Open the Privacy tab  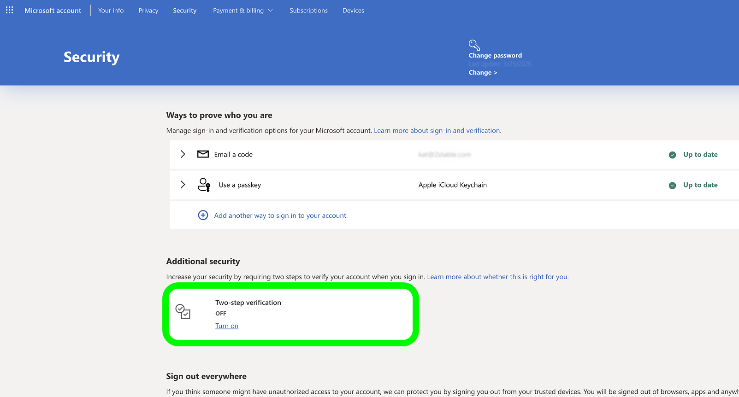click(148, 11)
